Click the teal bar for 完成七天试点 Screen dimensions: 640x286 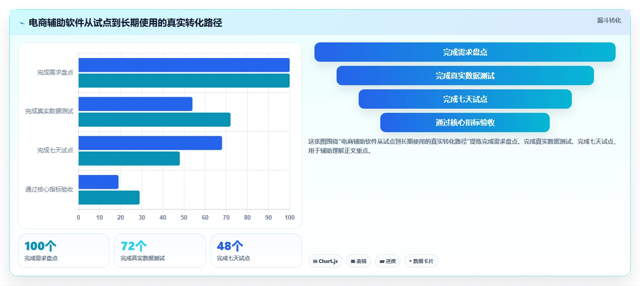(x=129, y=158)
